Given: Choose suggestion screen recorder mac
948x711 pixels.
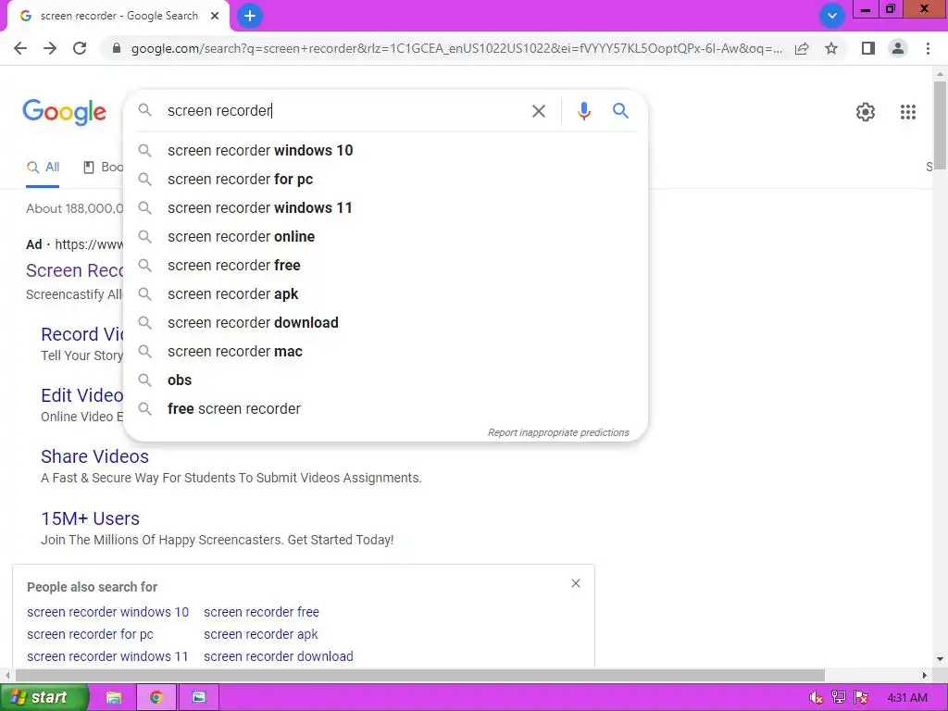Looking at the screenshot, I should (x=385, y=352).
